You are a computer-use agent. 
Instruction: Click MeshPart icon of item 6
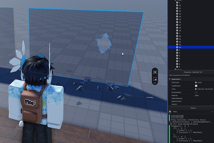point(177,58)
